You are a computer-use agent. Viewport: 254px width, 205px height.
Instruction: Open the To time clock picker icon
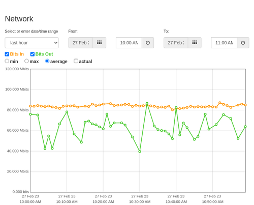tap(243, 43)
